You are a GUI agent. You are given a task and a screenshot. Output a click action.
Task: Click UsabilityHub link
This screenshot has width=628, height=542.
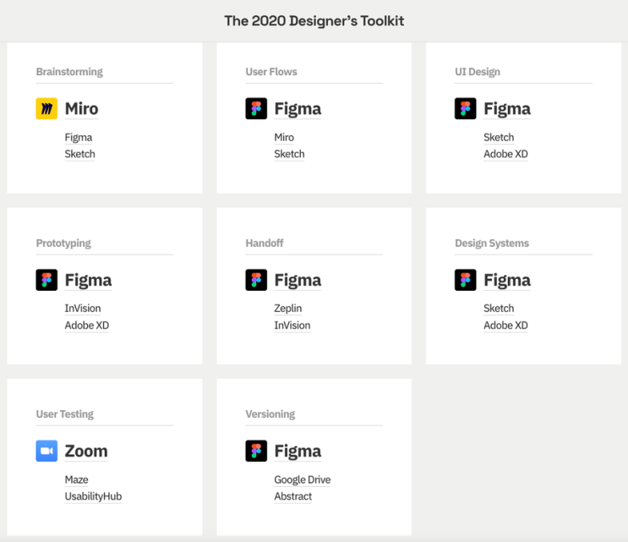click(x=93, y=496)
